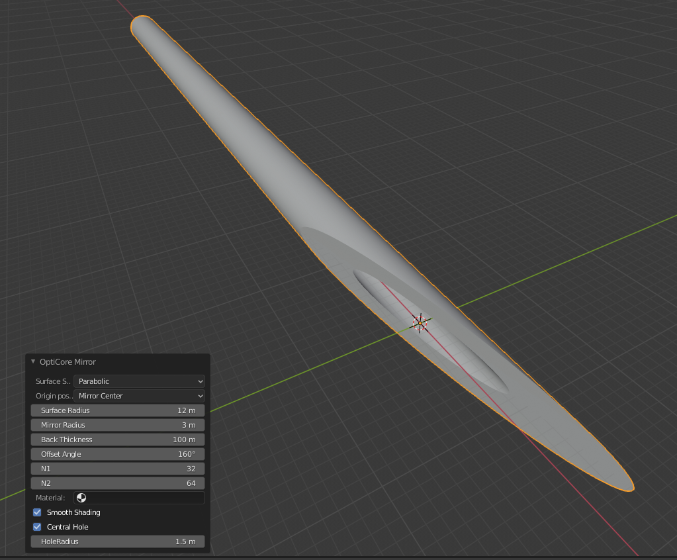
Task: Click the Offset Angle 160° field
Action: point(118,454)
